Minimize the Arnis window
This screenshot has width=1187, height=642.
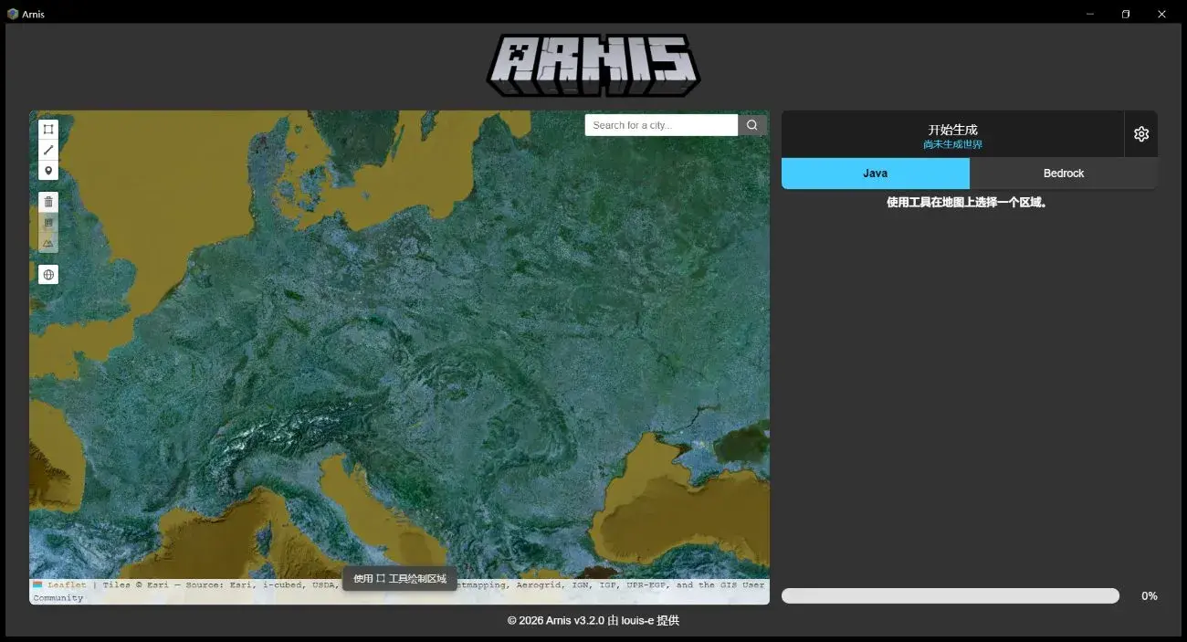(x=1091, y=14)
